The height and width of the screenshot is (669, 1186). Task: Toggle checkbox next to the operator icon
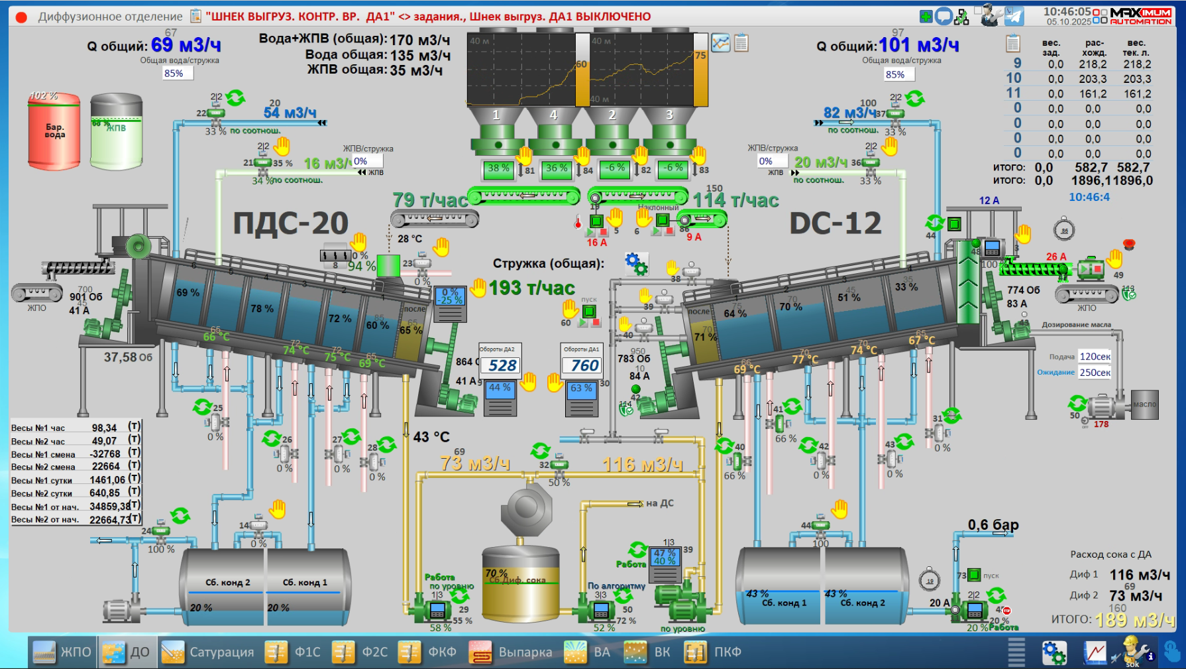(x=978, y=10)
